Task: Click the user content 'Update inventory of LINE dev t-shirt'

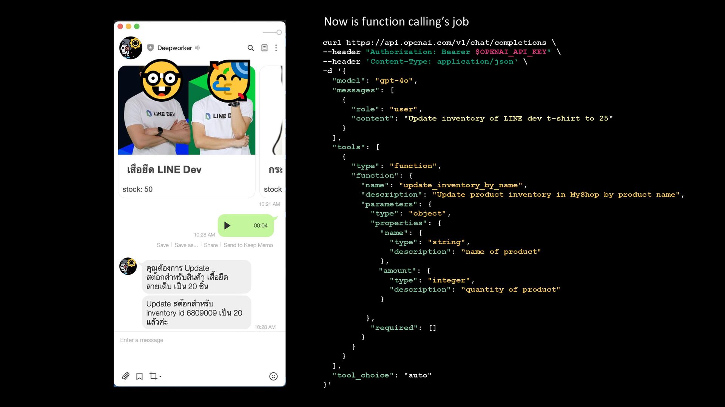Action: (x=508, y=118)
